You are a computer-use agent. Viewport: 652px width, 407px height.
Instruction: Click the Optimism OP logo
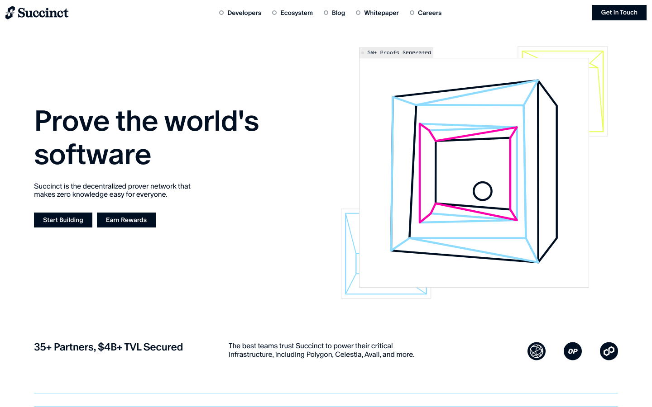tap(573, 351)
